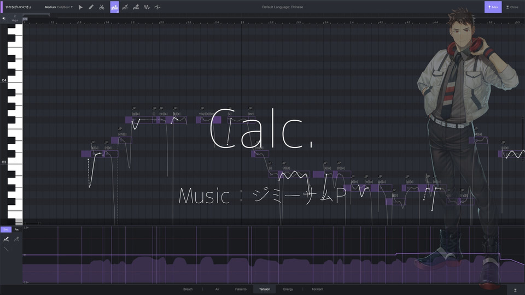Click the Close editor button
This screenshot has width=525, height=295.
click(x=512, y=7)
